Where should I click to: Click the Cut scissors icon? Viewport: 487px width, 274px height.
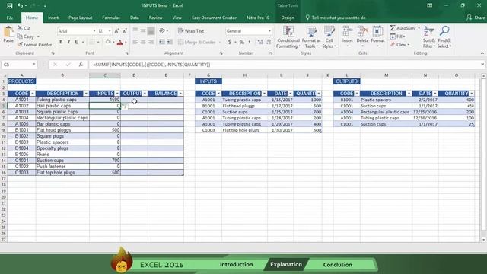point(21,28)
